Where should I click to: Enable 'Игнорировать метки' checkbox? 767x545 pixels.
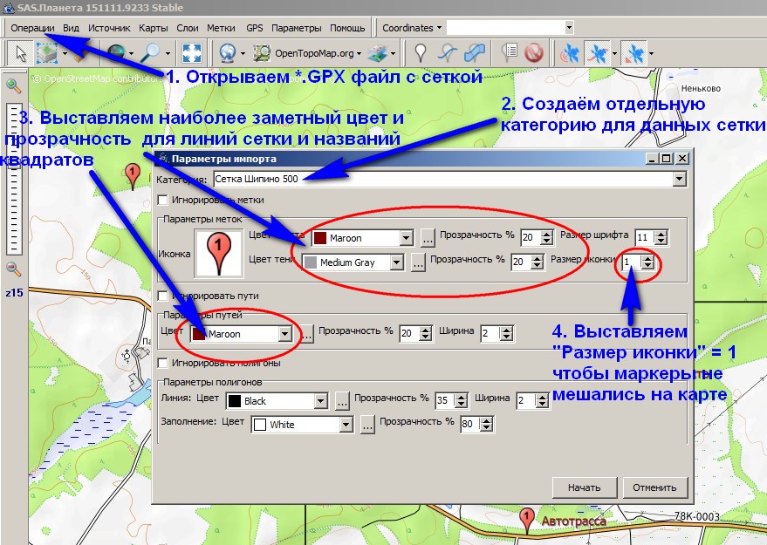tap(162, 201)
